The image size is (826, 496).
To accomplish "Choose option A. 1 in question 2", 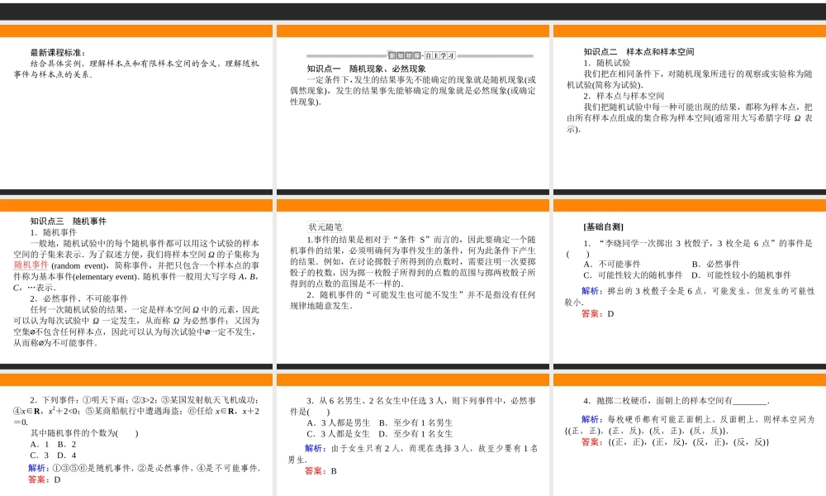I will click(x=40, y=445).
